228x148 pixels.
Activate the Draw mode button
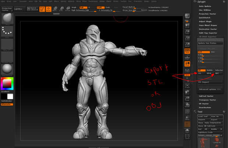pyautogui.click(x=49, y=9)
